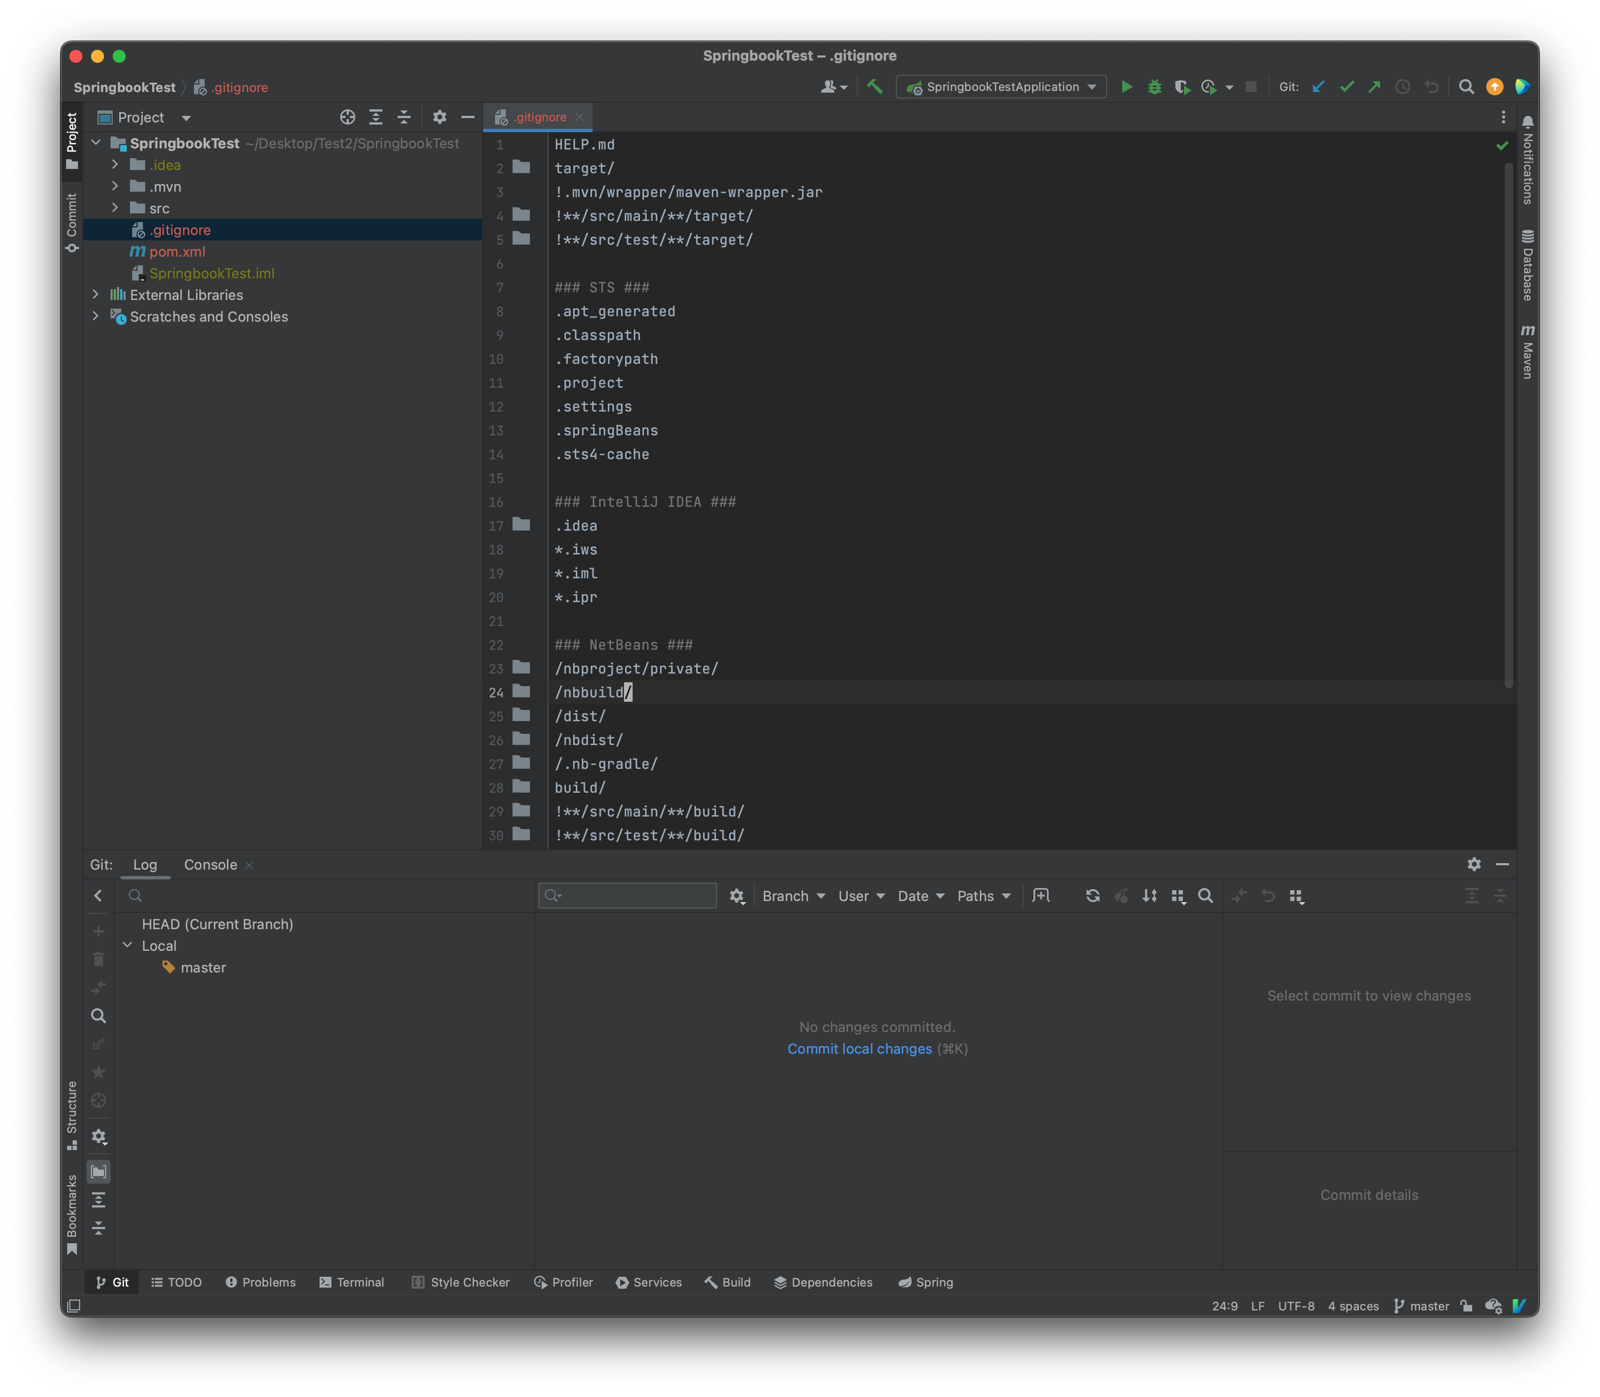Open the Notifications side panel
This screenshot has height=1397, width=1600.
(x=1527, y=160)
